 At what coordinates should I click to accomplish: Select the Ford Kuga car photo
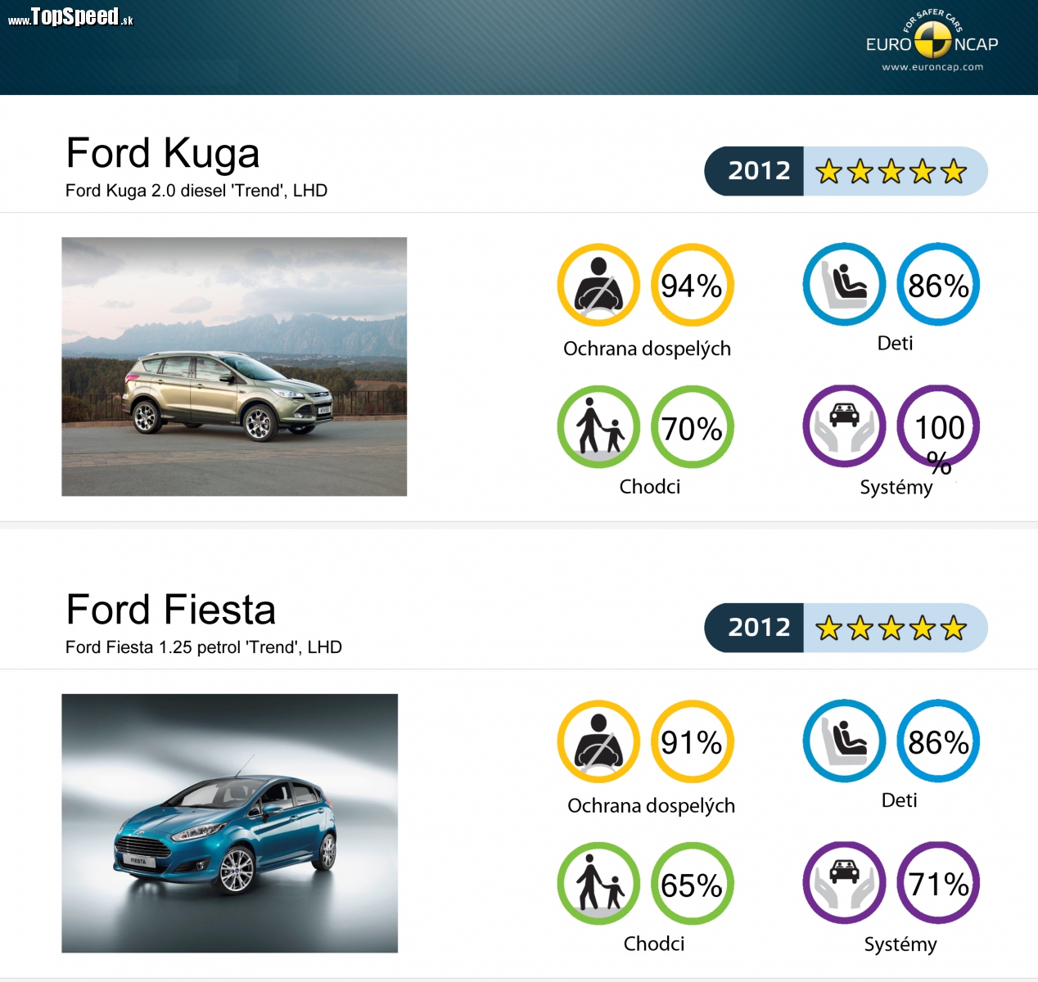point(234,367)
